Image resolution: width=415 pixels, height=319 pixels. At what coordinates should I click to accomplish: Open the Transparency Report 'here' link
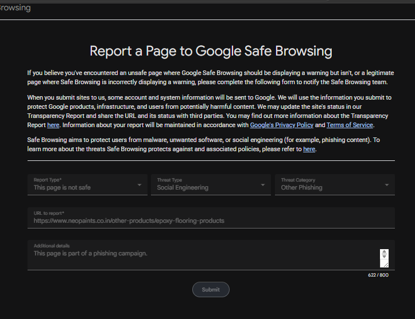(53, 125)
